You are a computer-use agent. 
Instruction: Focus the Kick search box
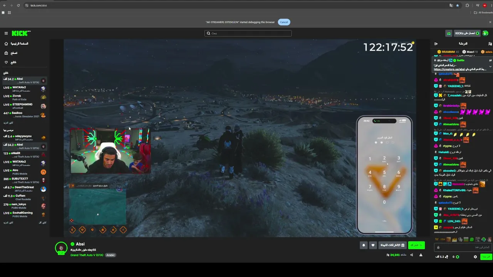(x=248, y=33)
